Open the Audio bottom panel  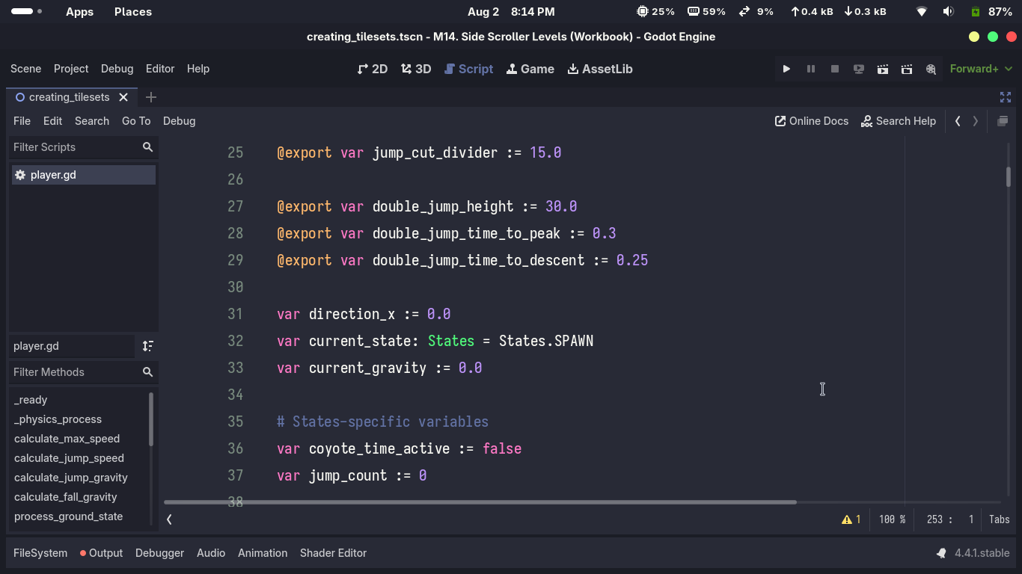pos(211,553)
